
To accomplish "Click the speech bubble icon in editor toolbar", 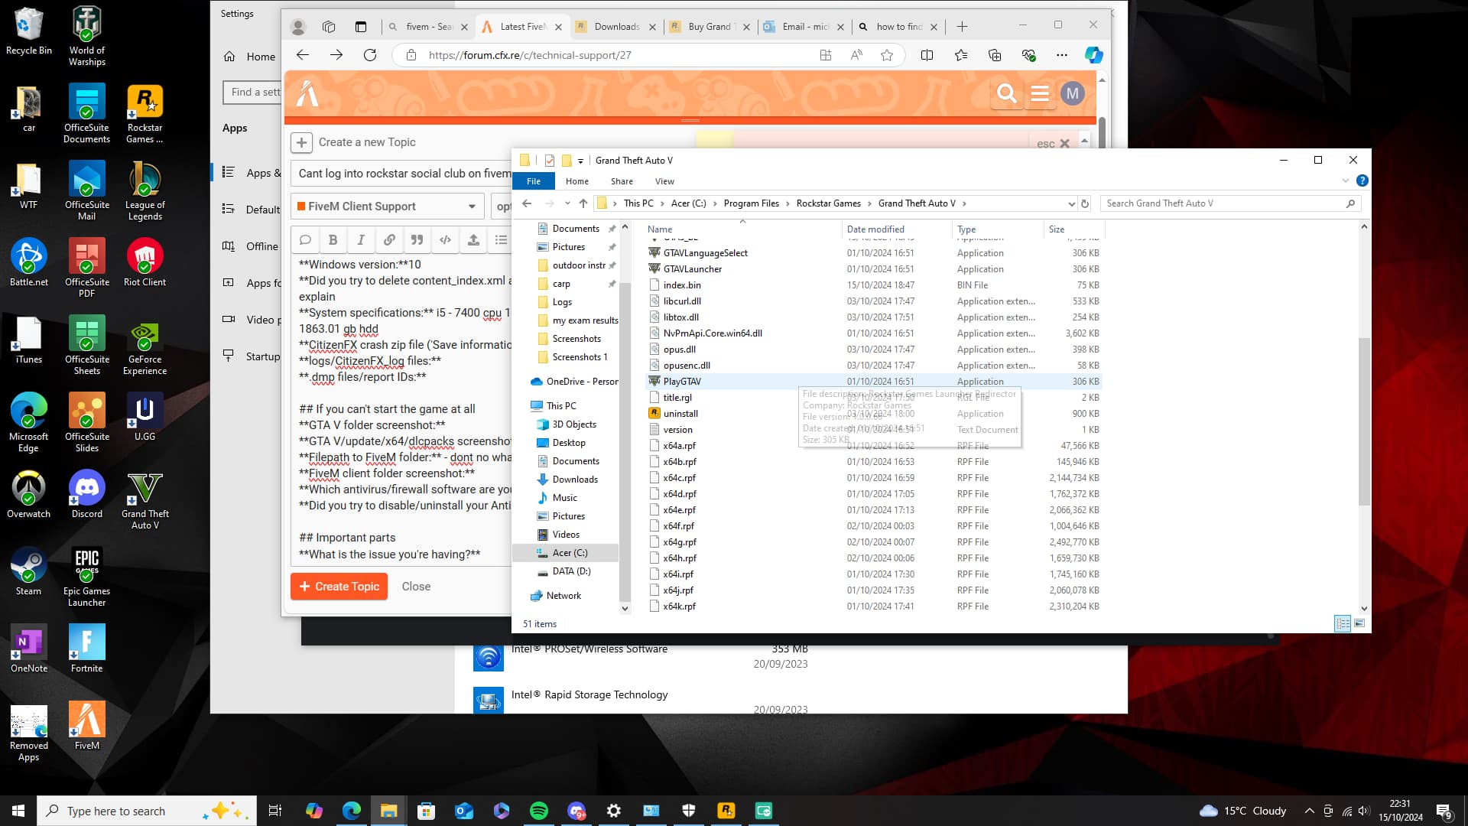I will tap(305, 240).
